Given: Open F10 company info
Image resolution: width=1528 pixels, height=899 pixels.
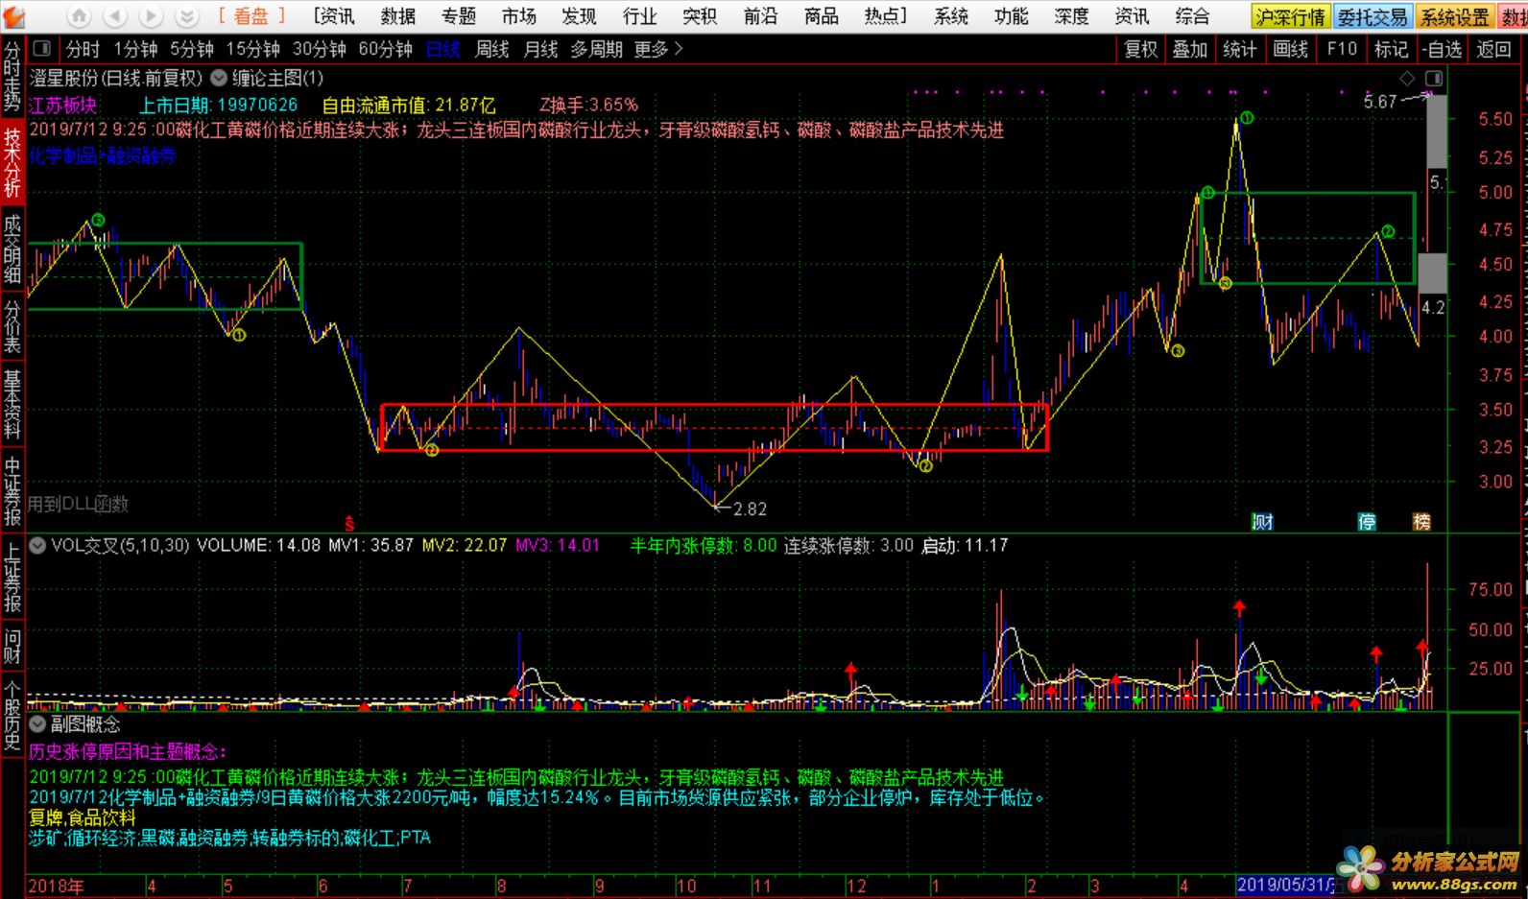Looking at the screenshot, I should pyautogui.click(x=1342, y=49).
